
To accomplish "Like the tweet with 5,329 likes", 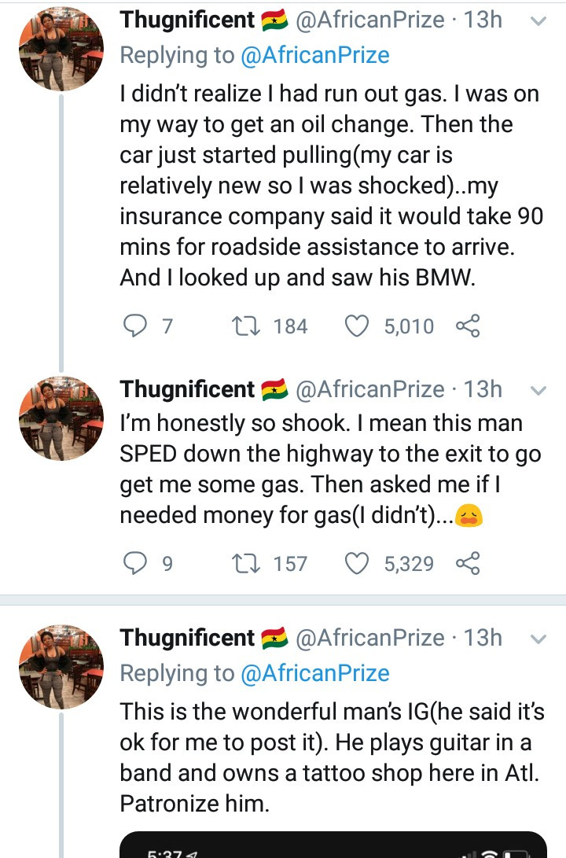I will pos(358,563).
